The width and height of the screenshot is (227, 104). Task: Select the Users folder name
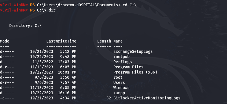point(119,82)
